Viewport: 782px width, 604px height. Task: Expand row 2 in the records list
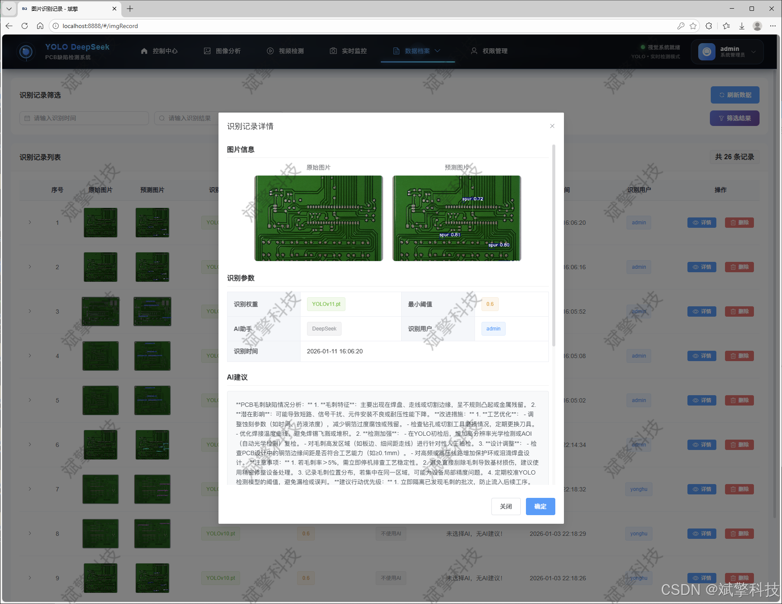30,267
